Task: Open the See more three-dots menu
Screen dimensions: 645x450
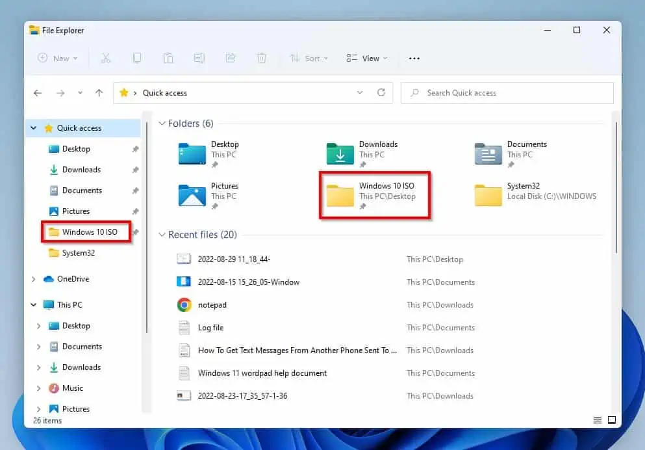Action: pyautogui.click(x=414, y=59)
